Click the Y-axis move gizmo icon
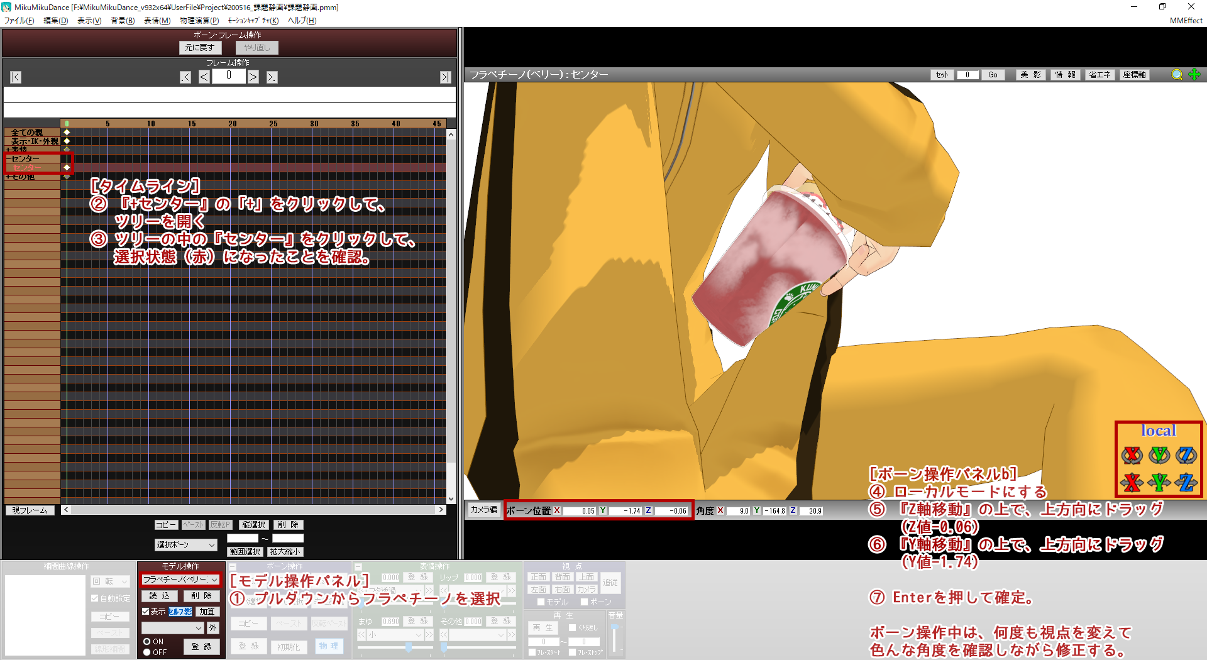 [1159, 482]
